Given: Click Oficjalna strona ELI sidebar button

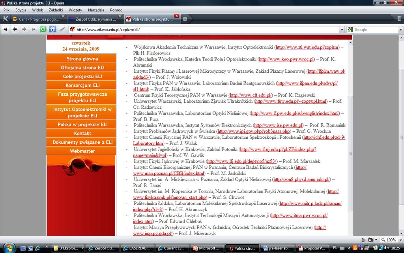Looking at the screenshot, I should tap(82, 67).
